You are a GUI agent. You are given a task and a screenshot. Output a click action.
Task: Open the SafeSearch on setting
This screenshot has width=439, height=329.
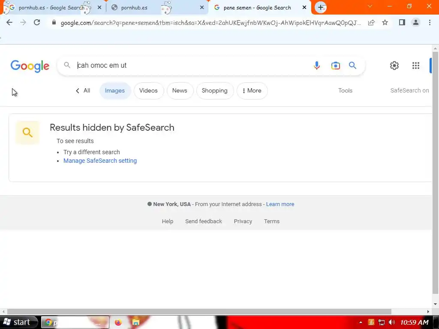409,90
